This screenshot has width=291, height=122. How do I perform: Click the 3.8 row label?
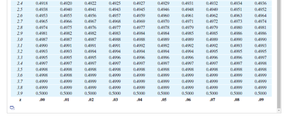[20, 87]
